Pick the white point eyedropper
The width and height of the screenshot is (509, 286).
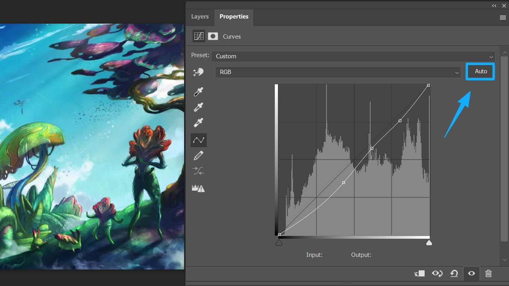tap(198, 123)
